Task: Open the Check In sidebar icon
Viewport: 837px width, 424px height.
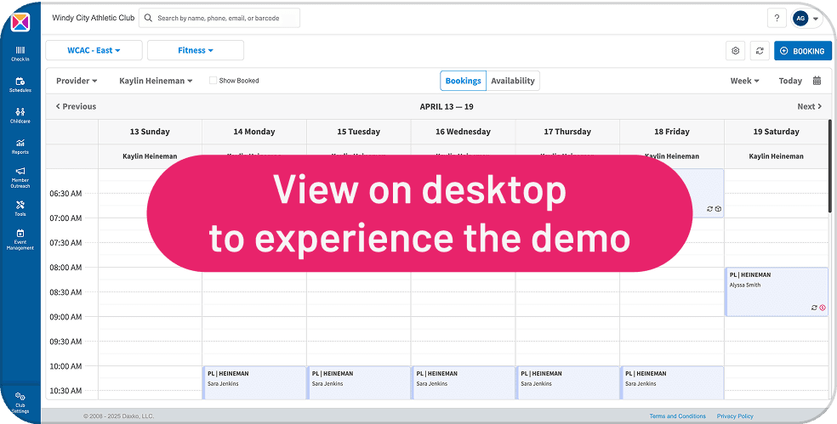Action: point(20,54)
